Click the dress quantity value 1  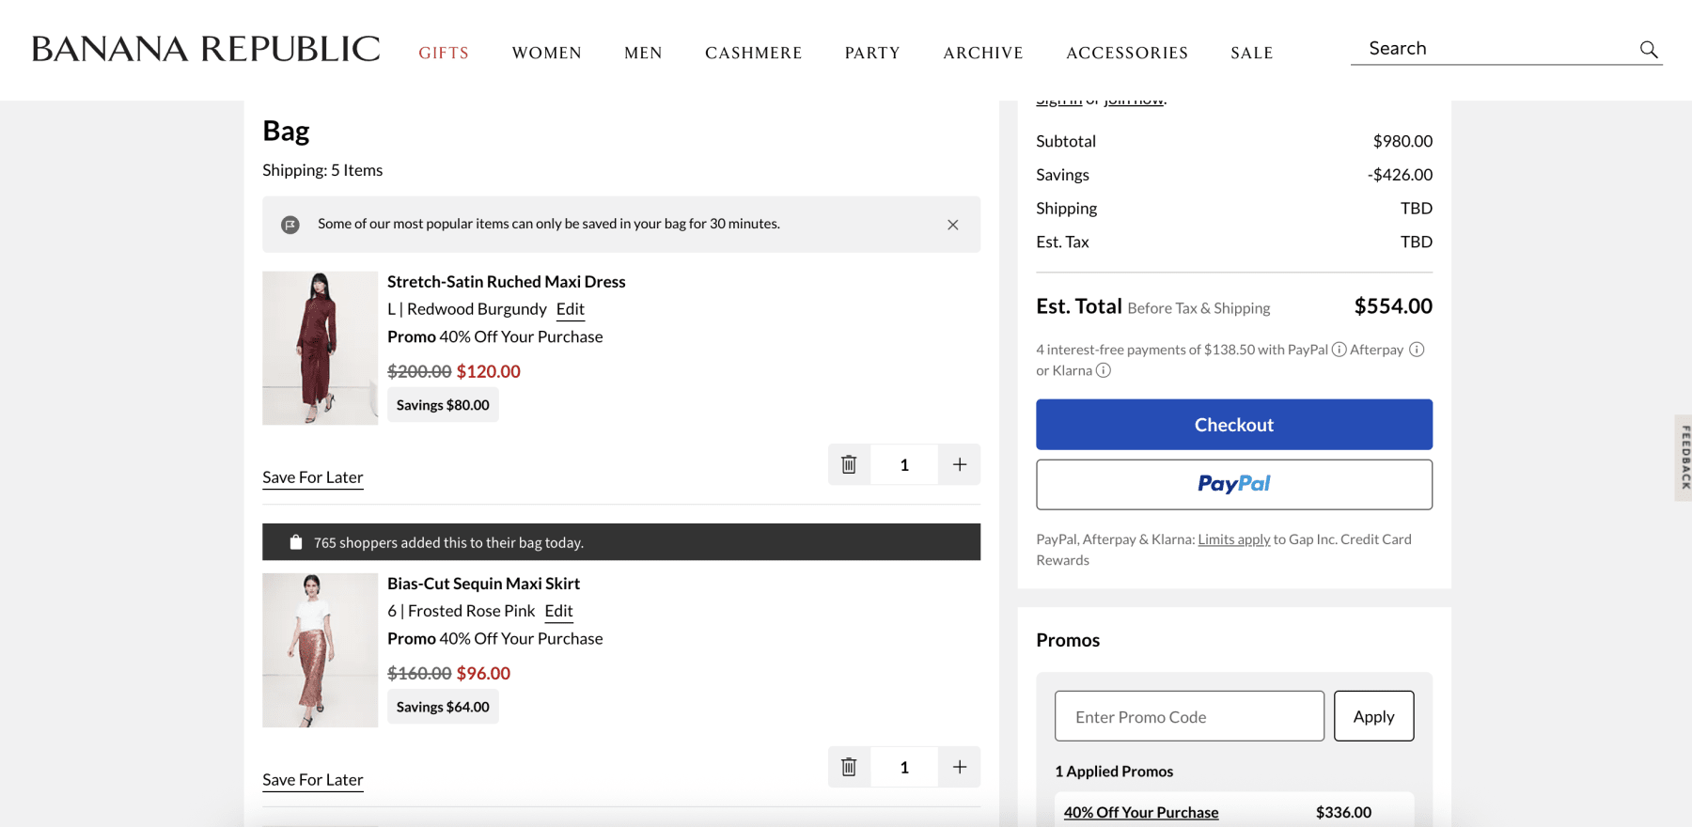[904, 464]
